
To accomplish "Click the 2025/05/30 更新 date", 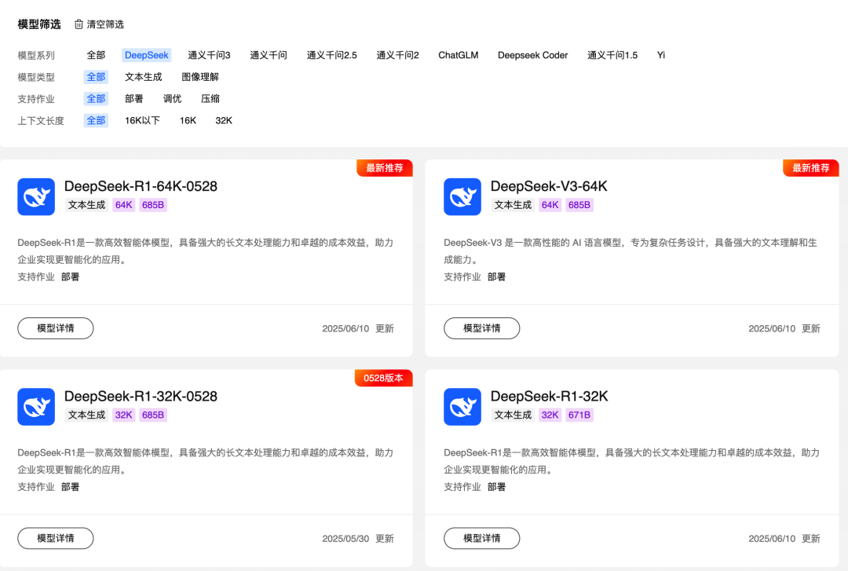I will coord(358,539).
